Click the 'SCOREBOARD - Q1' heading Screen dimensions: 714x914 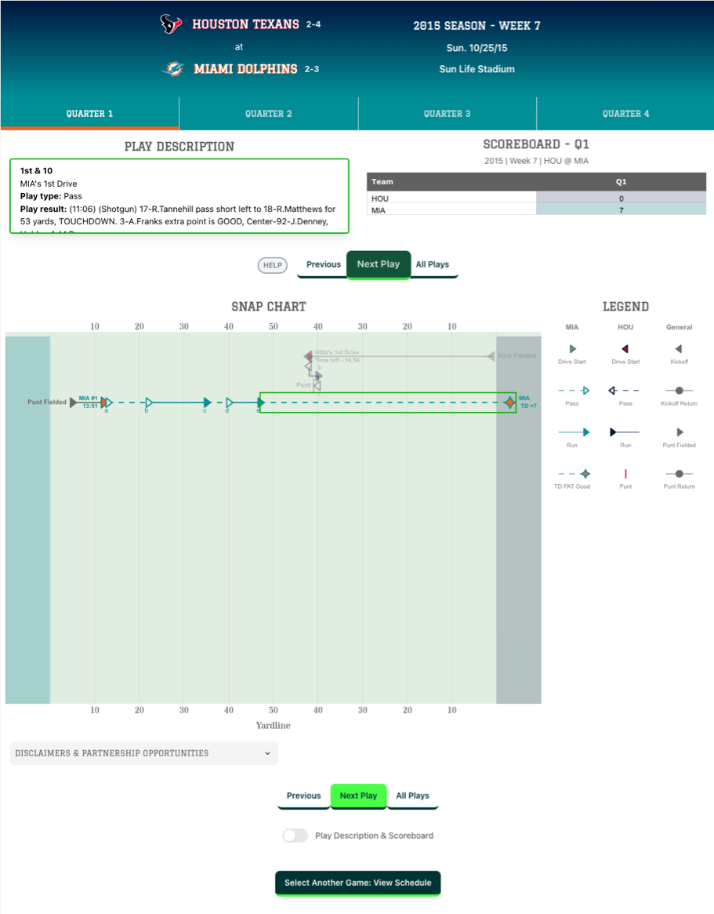coord(536,144)
